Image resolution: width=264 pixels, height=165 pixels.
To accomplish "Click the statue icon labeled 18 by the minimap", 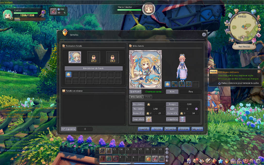I will coord(228,31).
